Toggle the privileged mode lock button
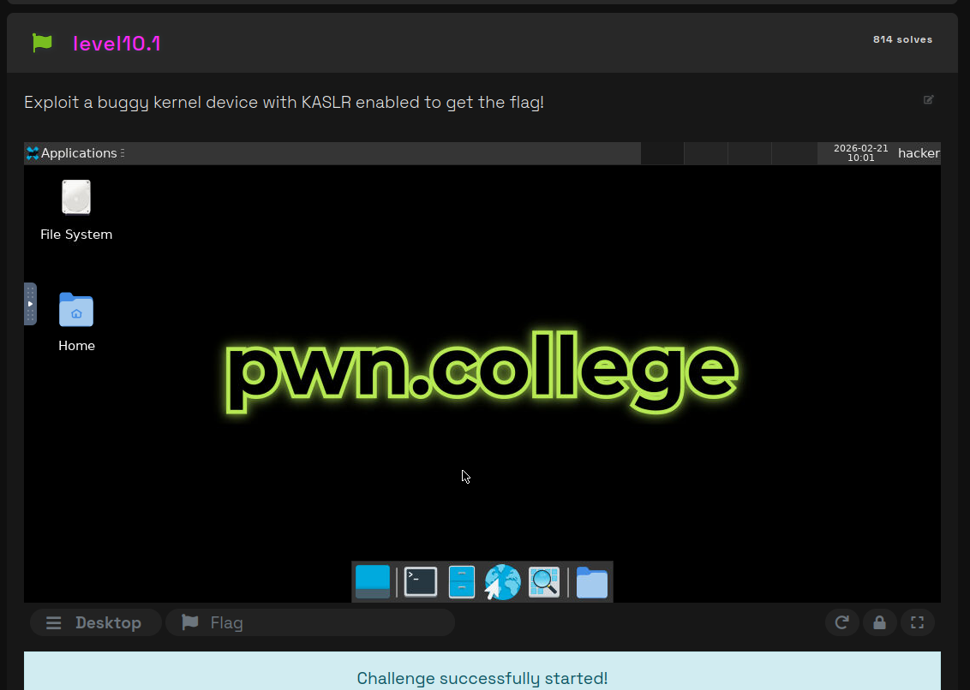Image resolution: width=970 pixels, height=690 pixels. [879, 622]
